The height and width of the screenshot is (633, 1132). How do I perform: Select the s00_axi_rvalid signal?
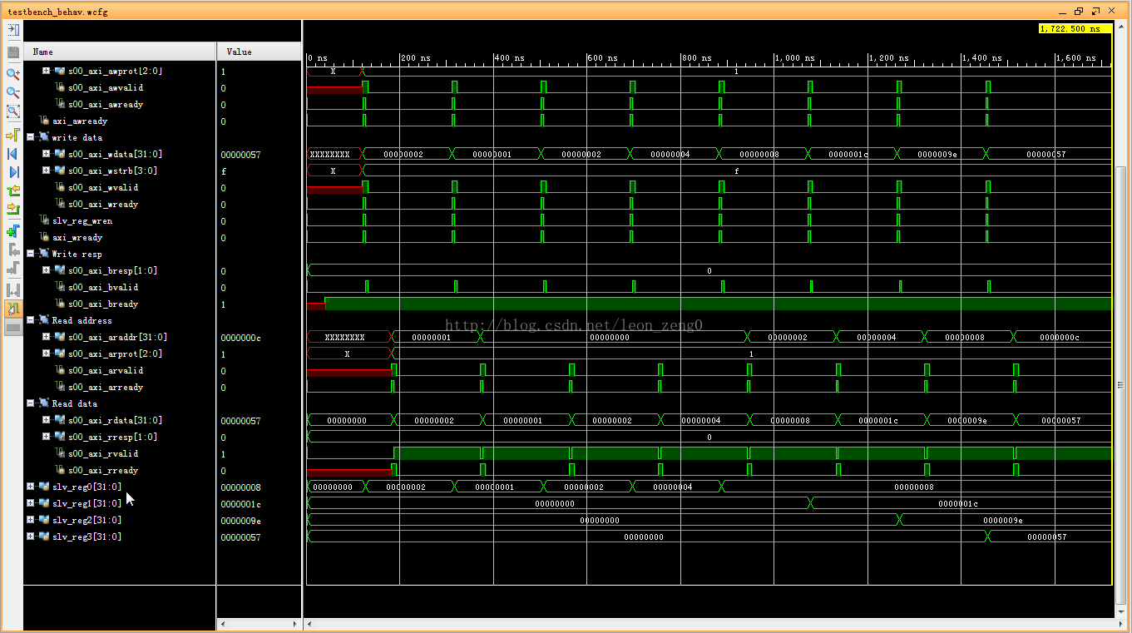[x=103, y=454]
